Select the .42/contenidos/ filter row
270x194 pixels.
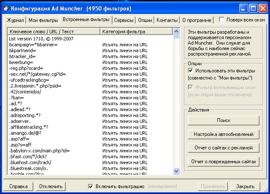coord(90,92)
